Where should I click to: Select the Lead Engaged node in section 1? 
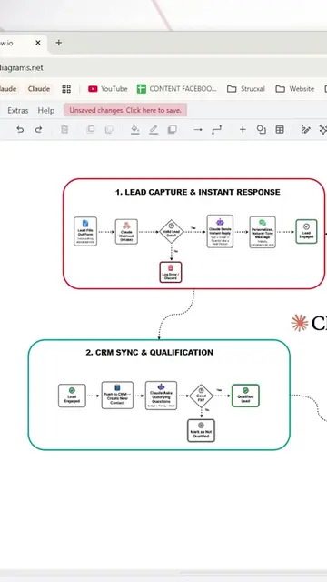point(307,232)
